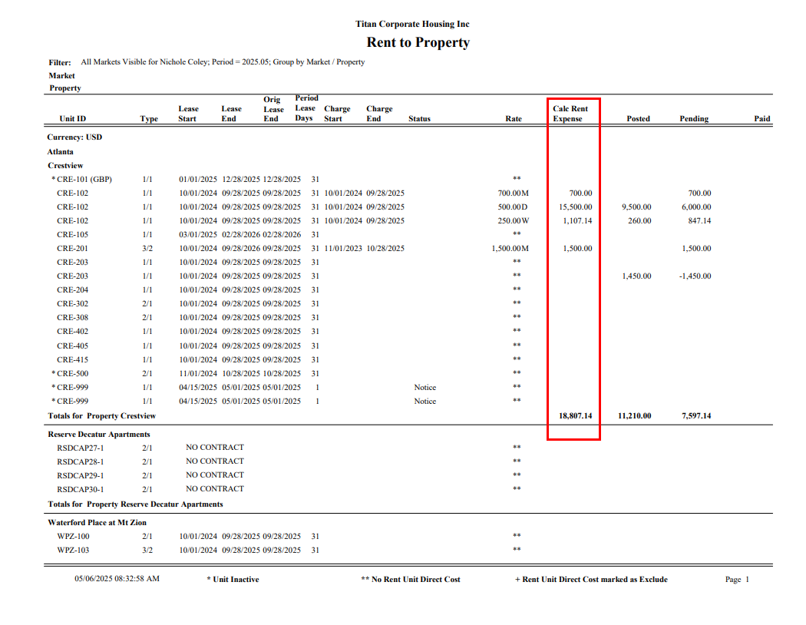Select the Unit ID column header
The image size is (806, 625).
pyautogui.click(x=72, y=119)
